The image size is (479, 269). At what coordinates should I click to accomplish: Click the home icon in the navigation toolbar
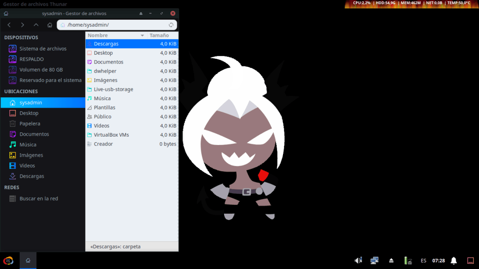[x=50, y=25]
